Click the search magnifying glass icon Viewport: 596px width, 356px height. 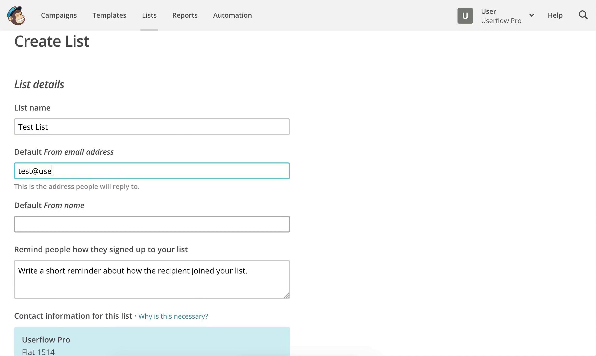[x=584, y=15]
